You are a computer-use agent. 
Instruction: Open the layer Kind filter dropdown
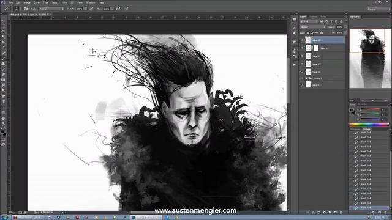[309, 21]
